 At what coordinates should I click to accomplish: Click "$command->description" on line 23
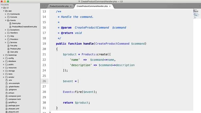click(117, 65)
